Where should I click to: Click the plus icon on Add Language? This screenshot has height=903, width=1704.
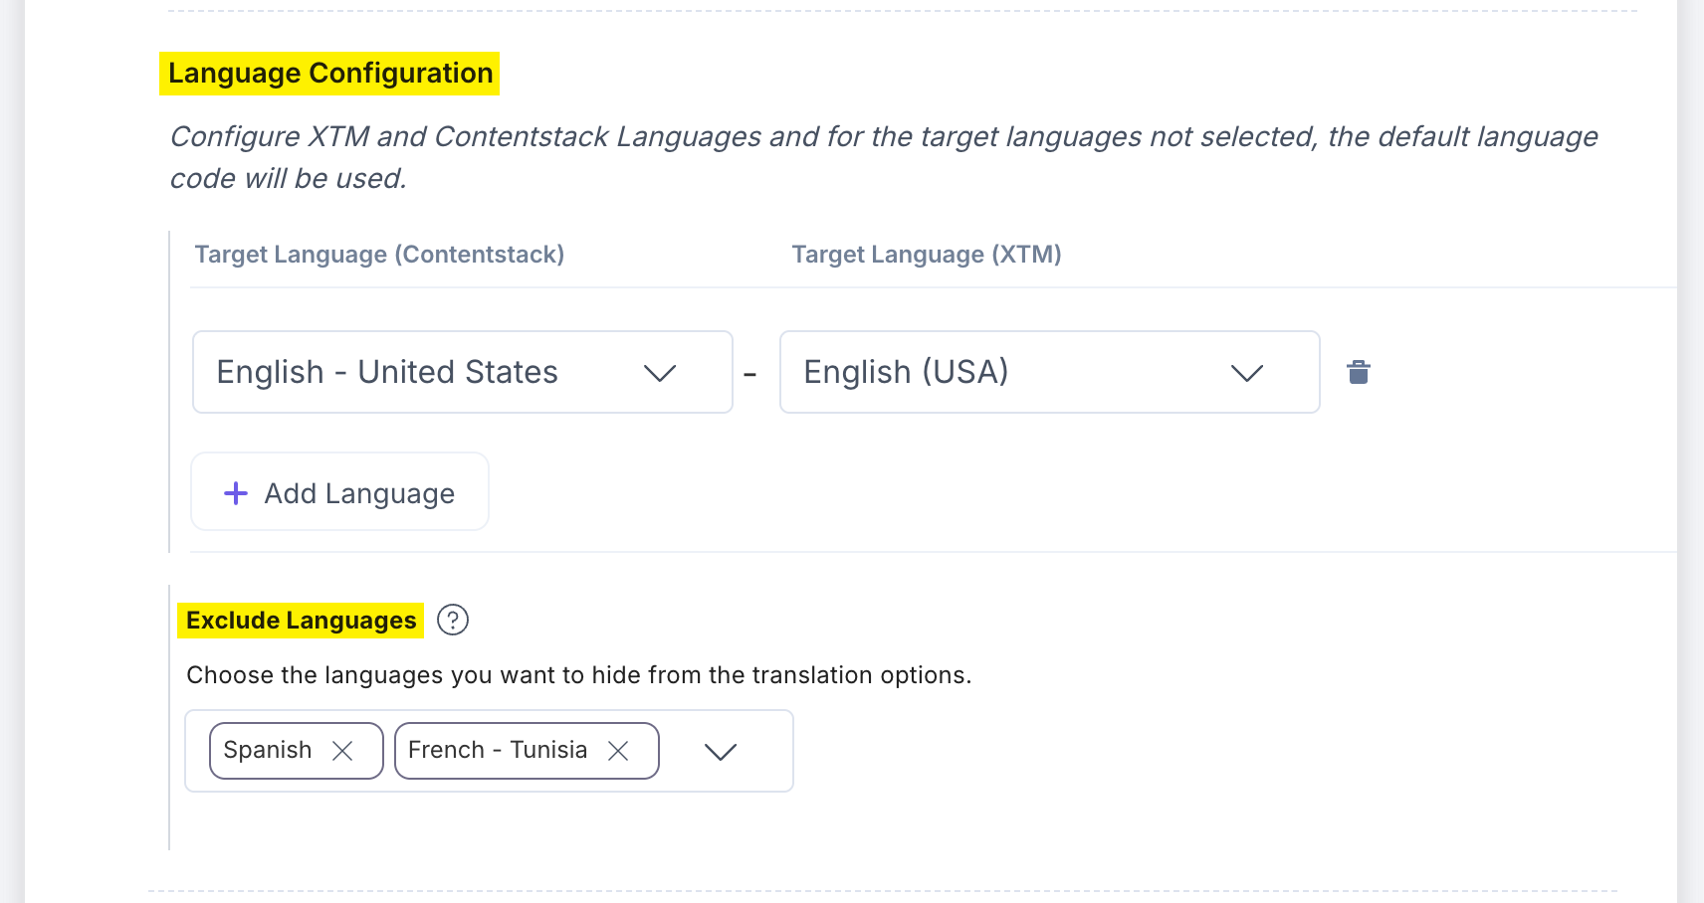[x=235, y=492]
